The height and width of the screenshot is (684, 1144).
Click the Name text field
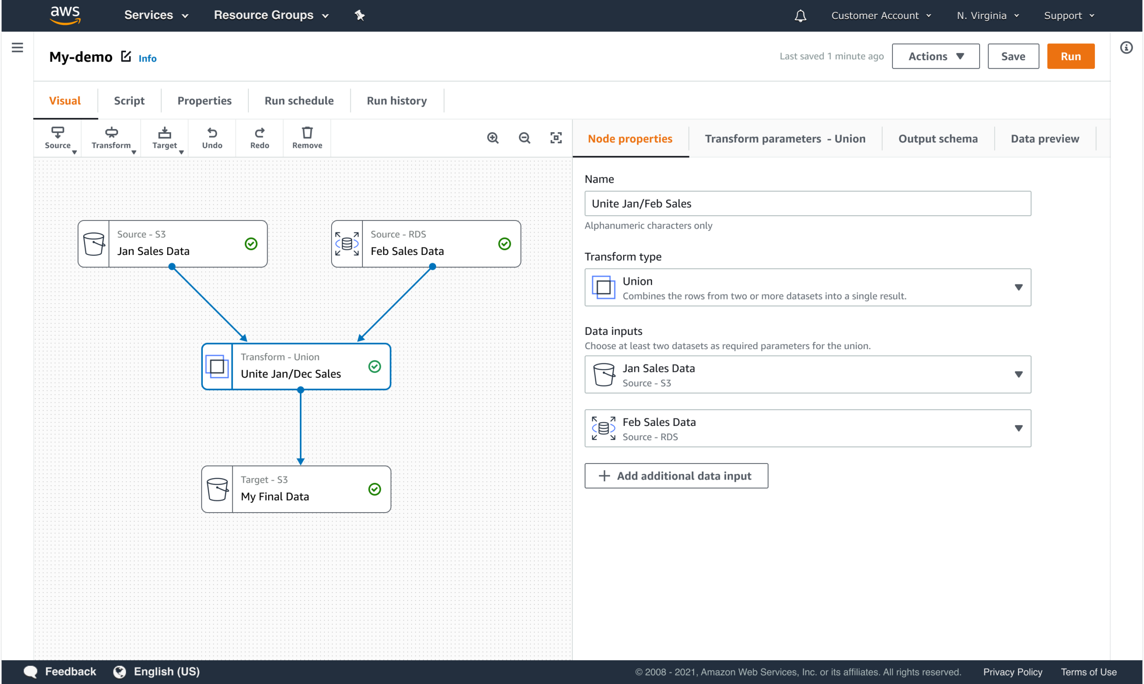tap(807, 203)
